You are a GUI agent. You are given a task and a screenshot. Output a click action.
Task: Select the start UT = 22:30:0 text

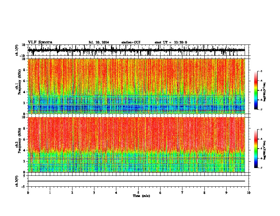point(171,42)
